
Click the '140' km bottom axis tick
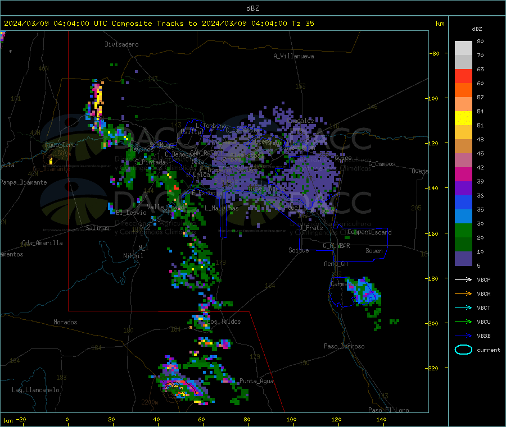(381, 419)
